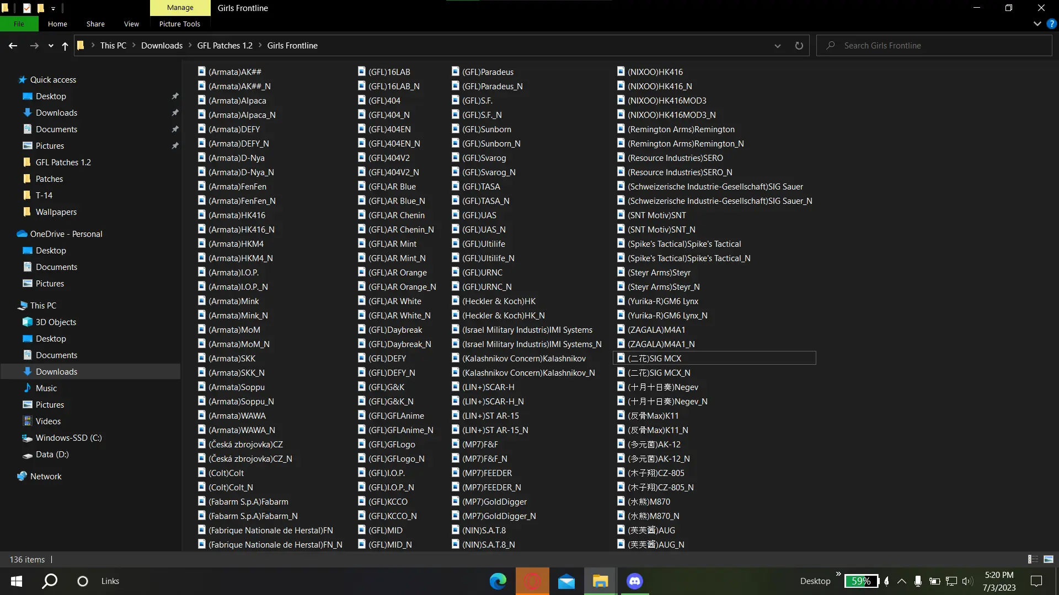The image size is (1059, 595).
Task: Select the (GFL)AR Orange file icon
Action: pyautogui.click(x=362, y=272)
